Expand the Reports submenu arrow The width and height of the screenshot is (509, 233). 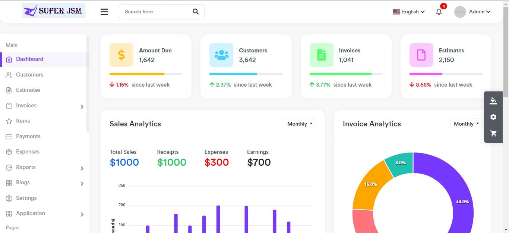click(82, 169)
